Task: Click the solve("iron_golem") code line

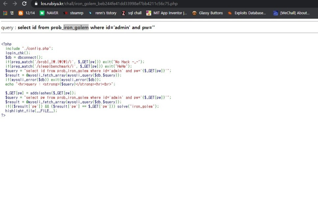Action: (82, 107)
